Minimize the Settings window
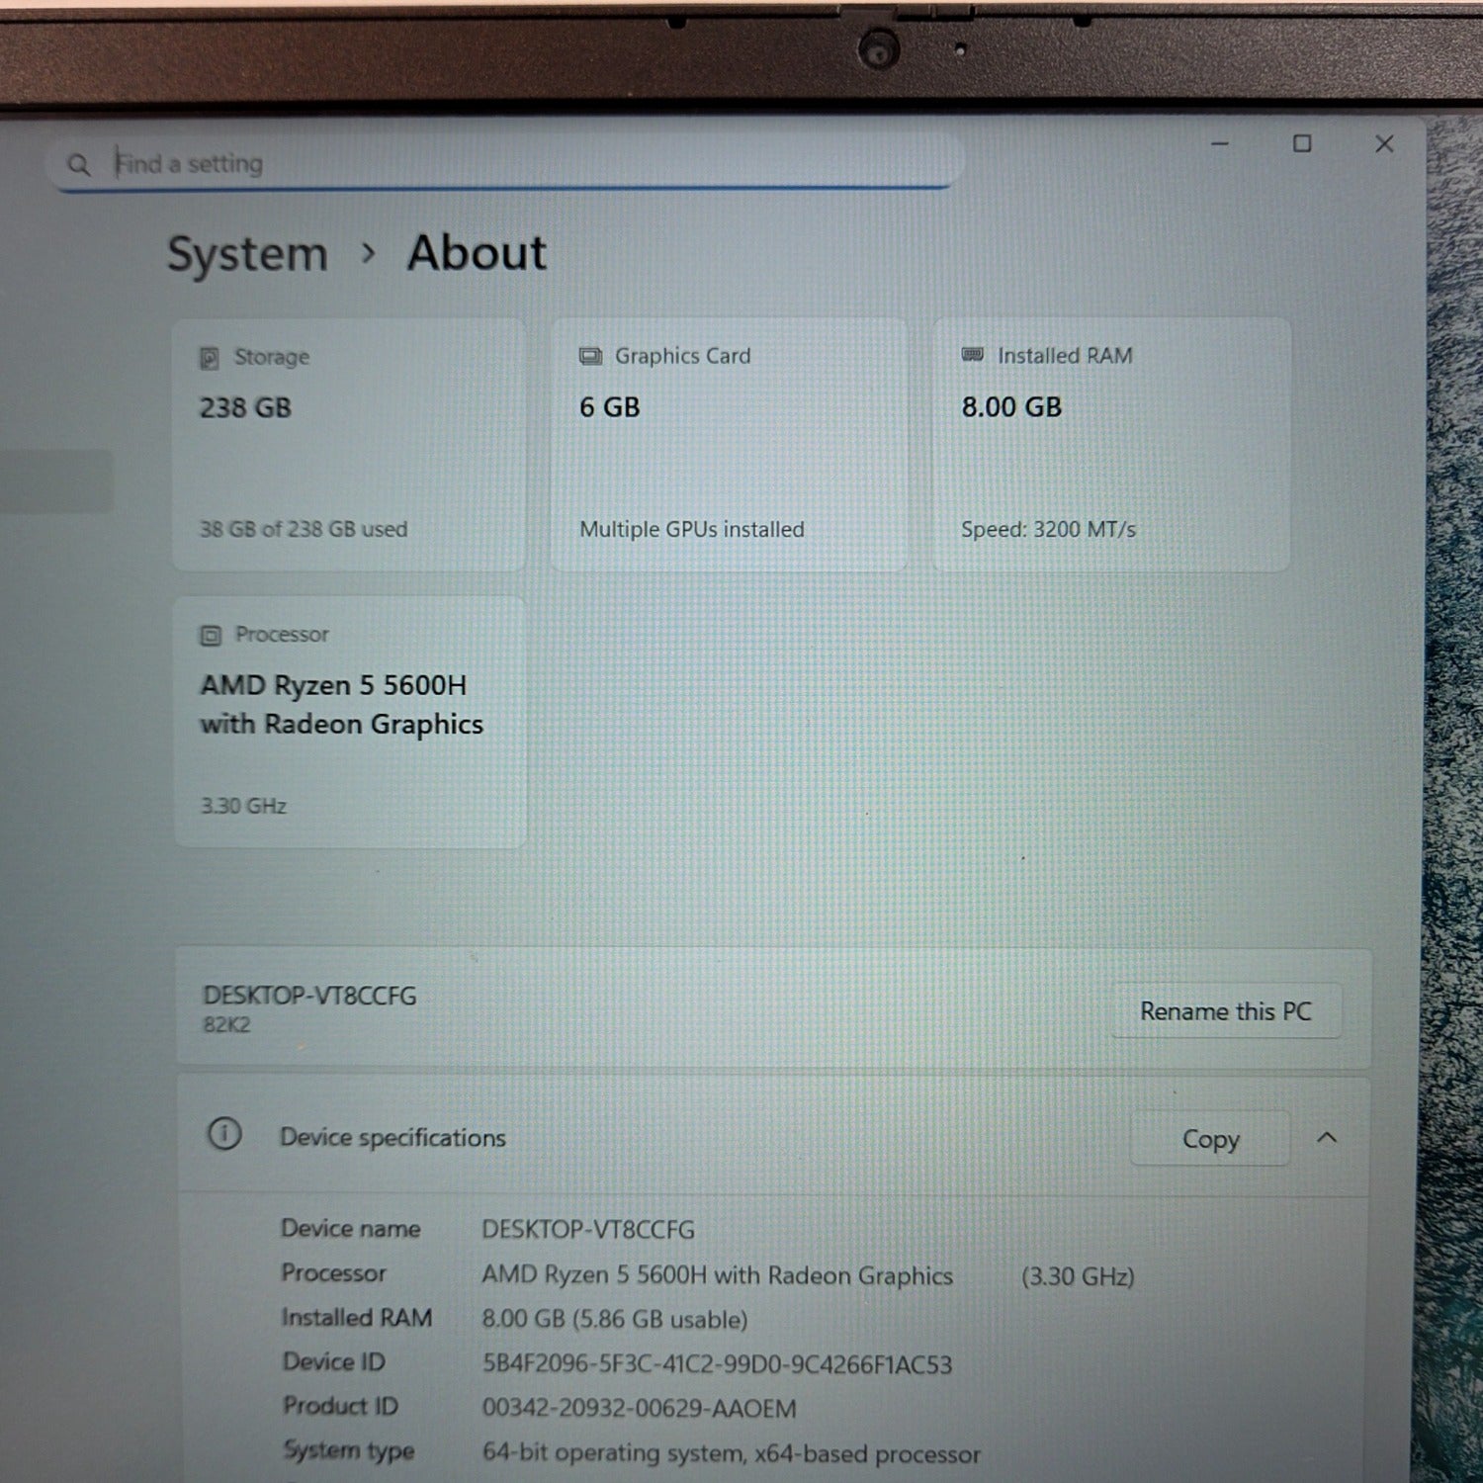This screenshot has width=1483, height=1483. tap(1220, 144)
